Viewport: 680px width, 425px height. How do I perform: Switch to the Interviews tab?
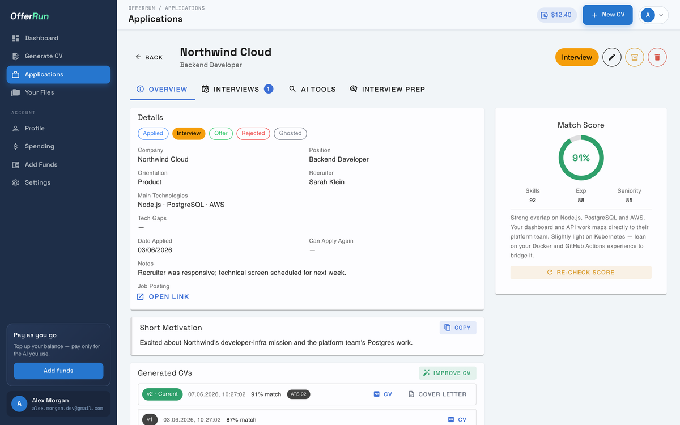tap(237, 89)
